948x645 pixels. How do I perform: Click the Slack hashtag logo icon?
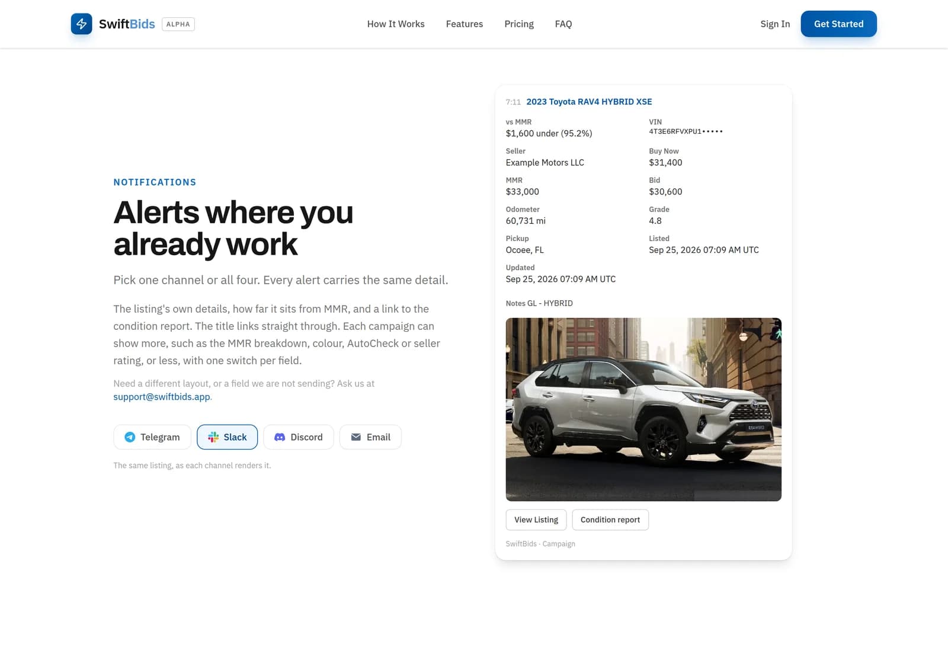tap(213, 437)
